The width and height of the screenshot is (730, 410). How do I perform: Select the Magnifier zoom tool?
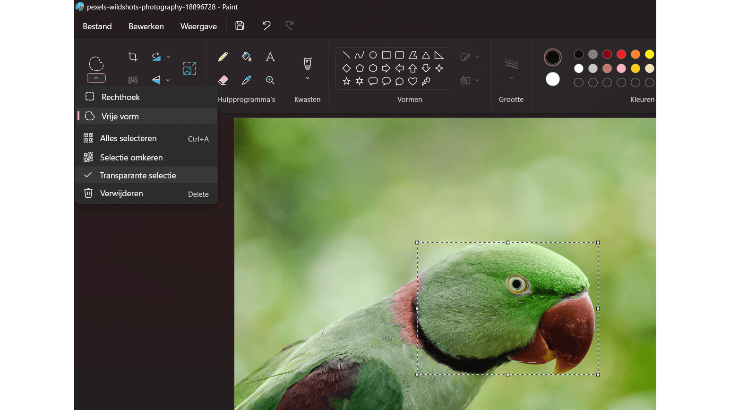pos(270,80)
